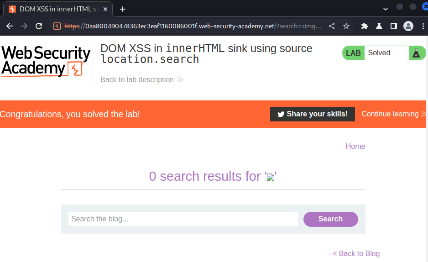
Task: Click the 0 search results for heading
Action: tap(213, 176)
